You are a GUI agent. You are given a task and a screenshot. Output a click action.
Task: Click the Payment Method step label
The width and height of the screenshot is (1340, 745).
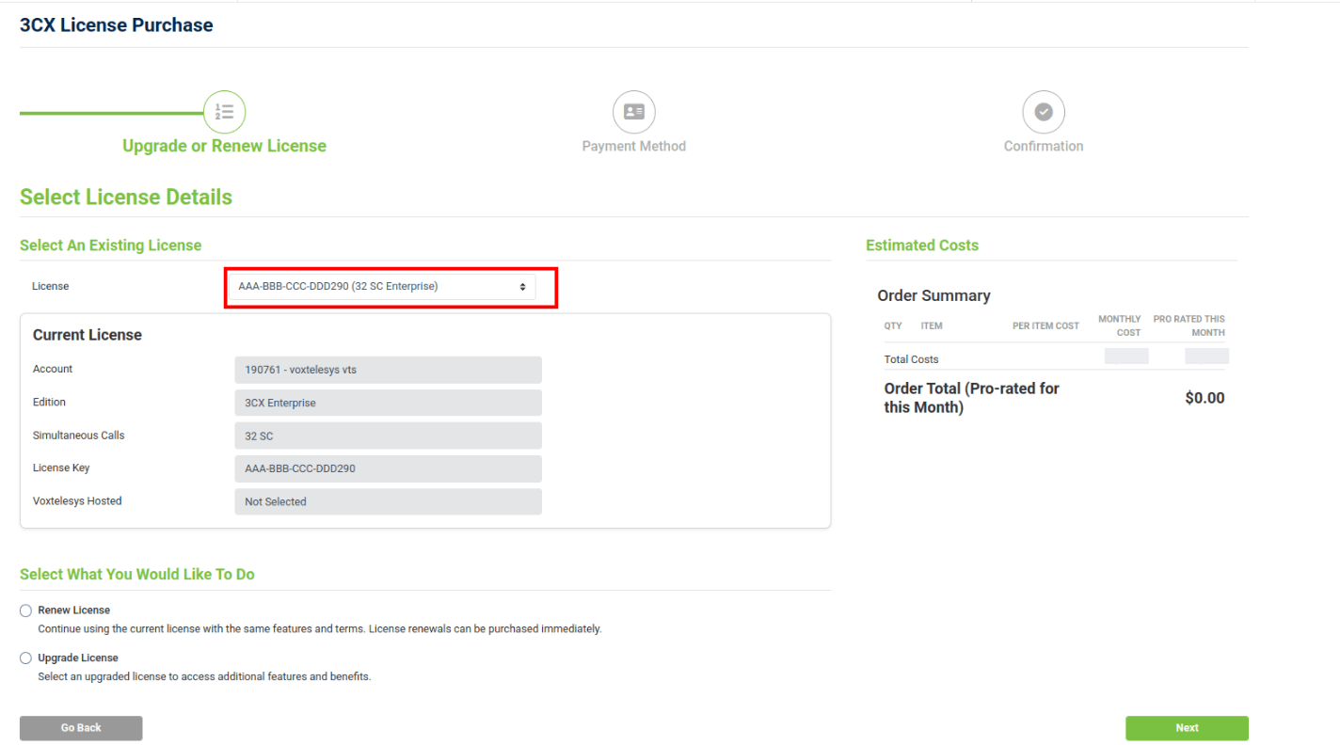tap(634, 146)
